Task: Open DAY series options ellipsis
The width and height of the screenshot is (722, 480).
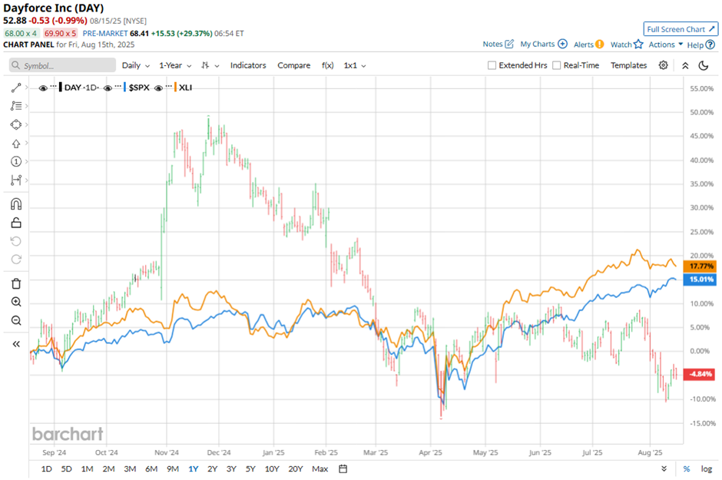Action: click(54, 86)
